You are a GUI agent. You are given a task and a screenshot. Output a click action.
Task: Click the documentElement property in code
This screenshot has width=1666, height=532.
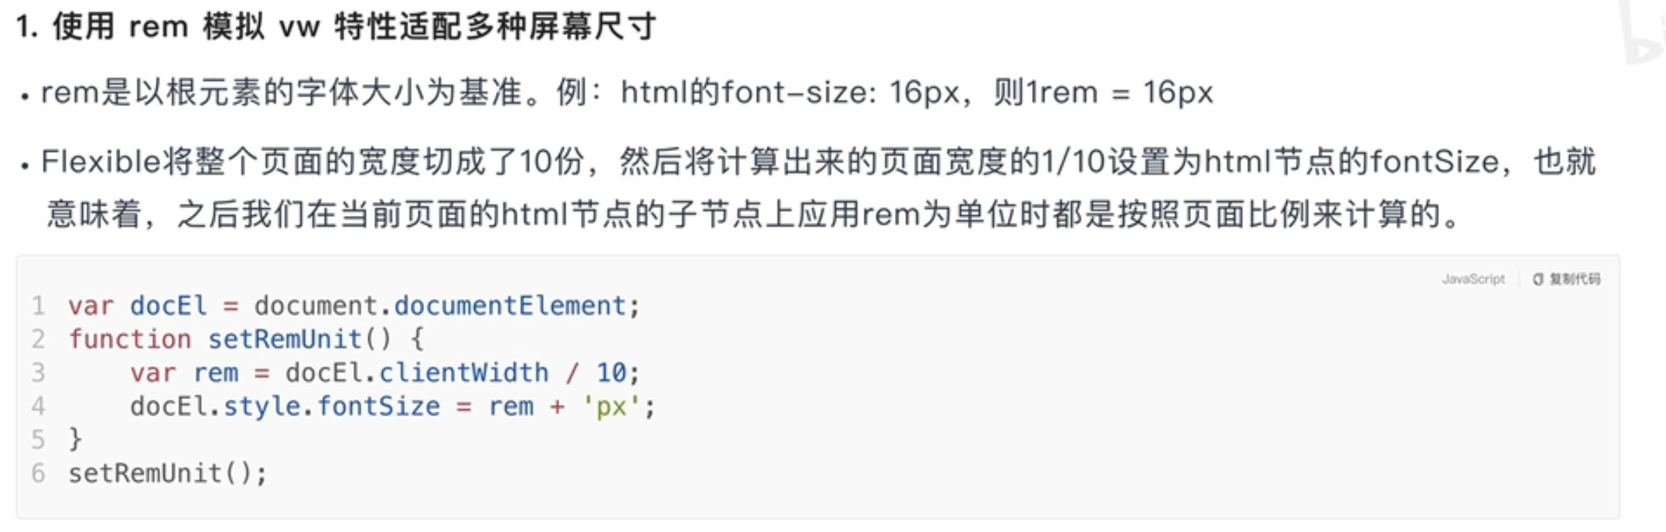click(x=510, y=306)
